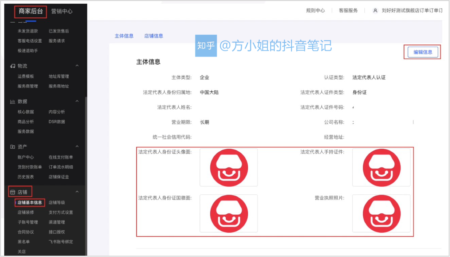This screenshot has width=450, height=257.
Task: Open 核心数据 menu item
Action: [x=26, y=112]
